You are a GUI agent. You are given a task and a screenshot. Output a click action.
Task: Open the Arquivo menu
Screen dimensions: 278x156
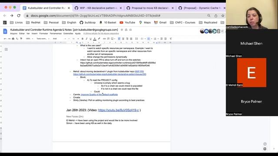(13, 33)
